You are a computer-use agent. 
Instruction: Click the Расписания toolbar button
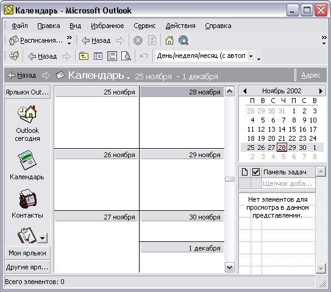(36, 40)
